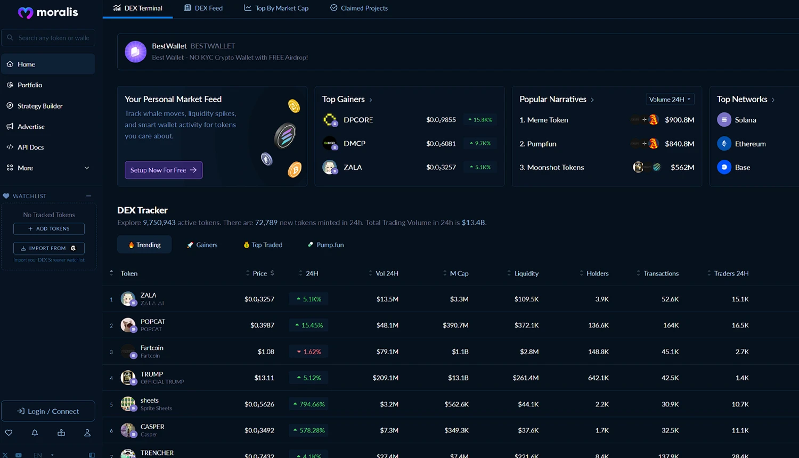
Task: Select the Pump.fun filter tab
Action: pos(325,244)
